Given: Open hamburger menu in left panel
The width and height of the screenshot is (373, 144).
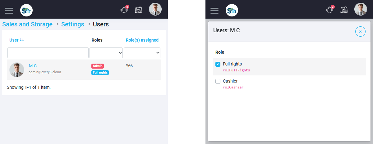Looking at the screenshot, I should (x=9, y=11).
